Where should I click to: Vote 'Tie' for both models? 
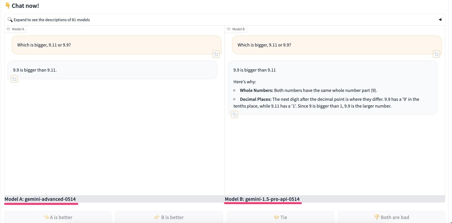point(280,217)
